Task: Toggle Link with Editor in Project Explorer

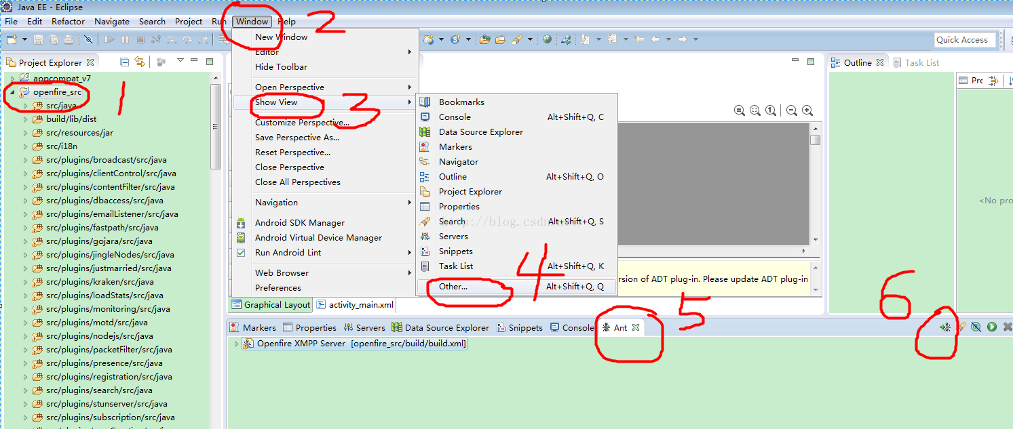Action: point(140,62)
